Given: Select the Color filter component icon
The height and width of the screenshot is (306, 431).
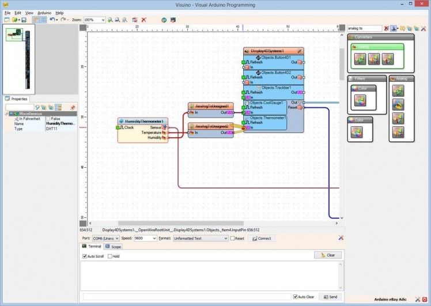Looking at the screenshot, I should coord(360,101).
